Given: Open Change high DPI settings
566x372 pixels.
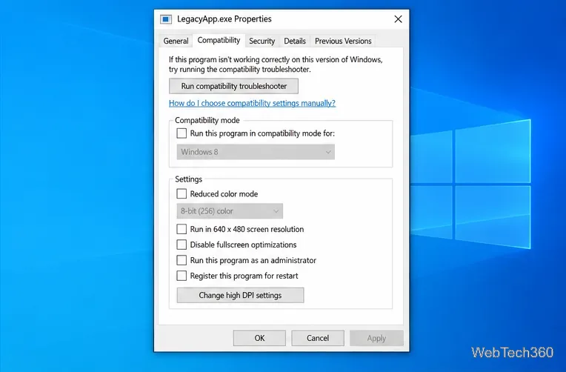Looking at the screenshot, I should (240, 295).
